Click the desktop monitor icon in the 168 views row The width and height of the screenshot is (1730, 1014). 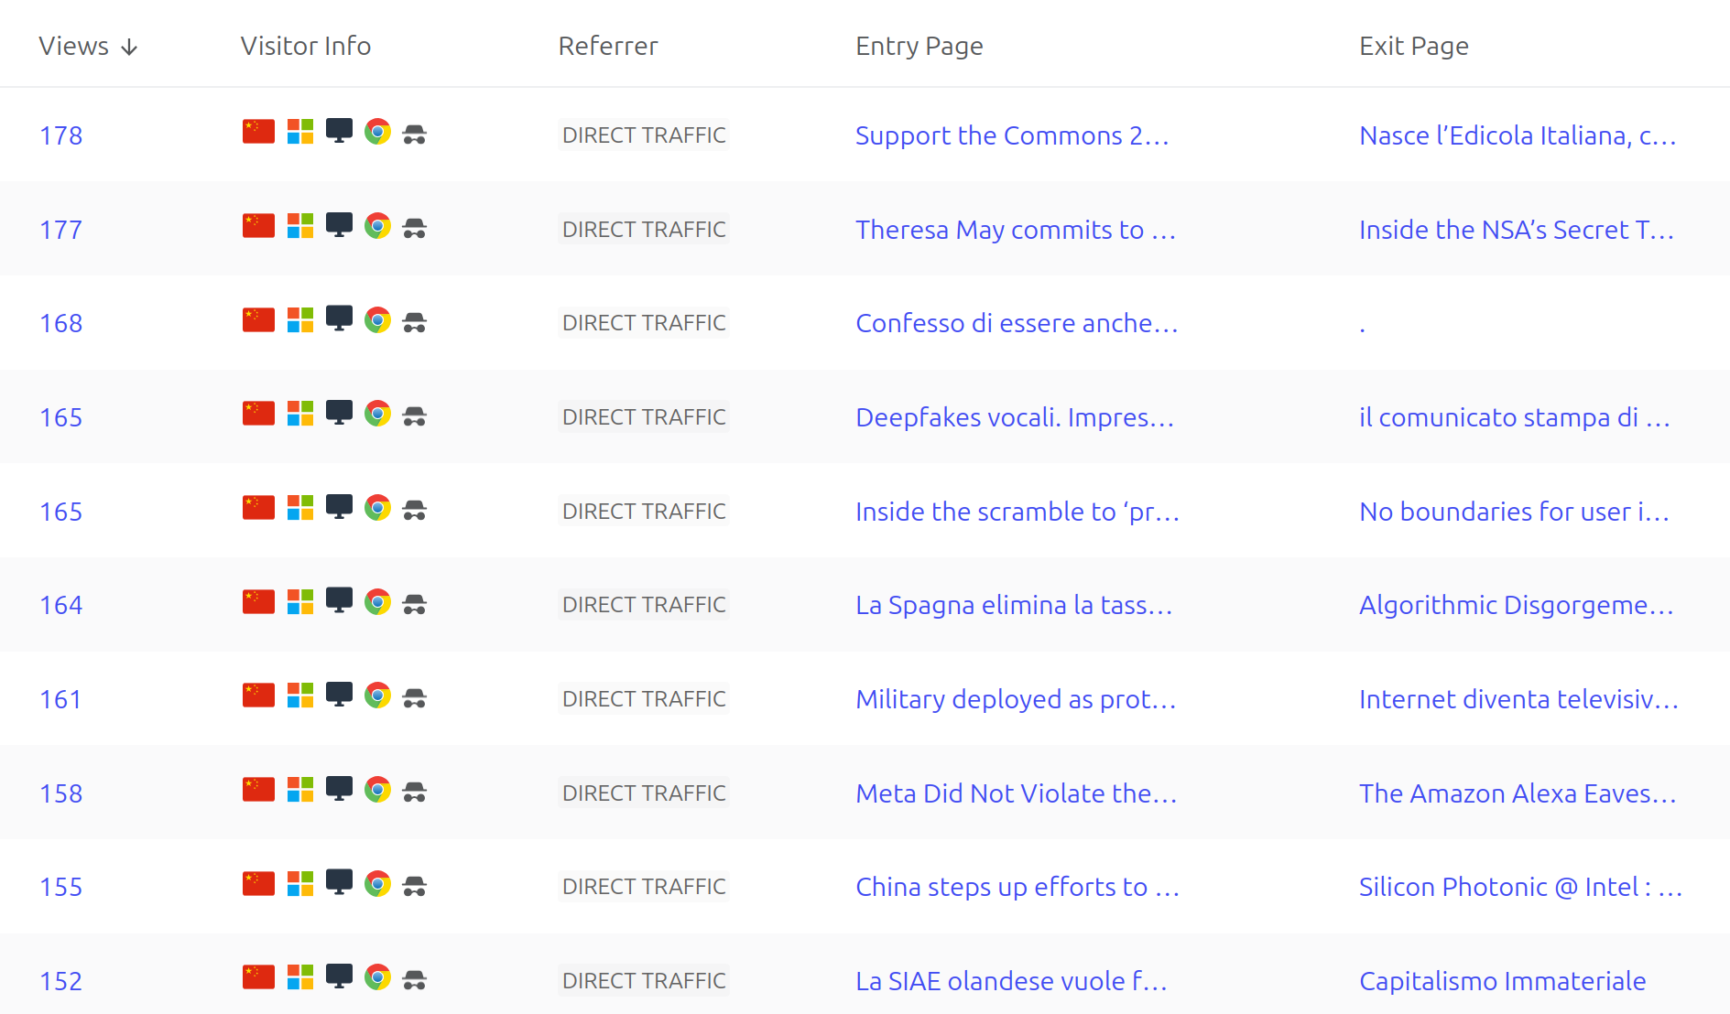pos(339,318)
